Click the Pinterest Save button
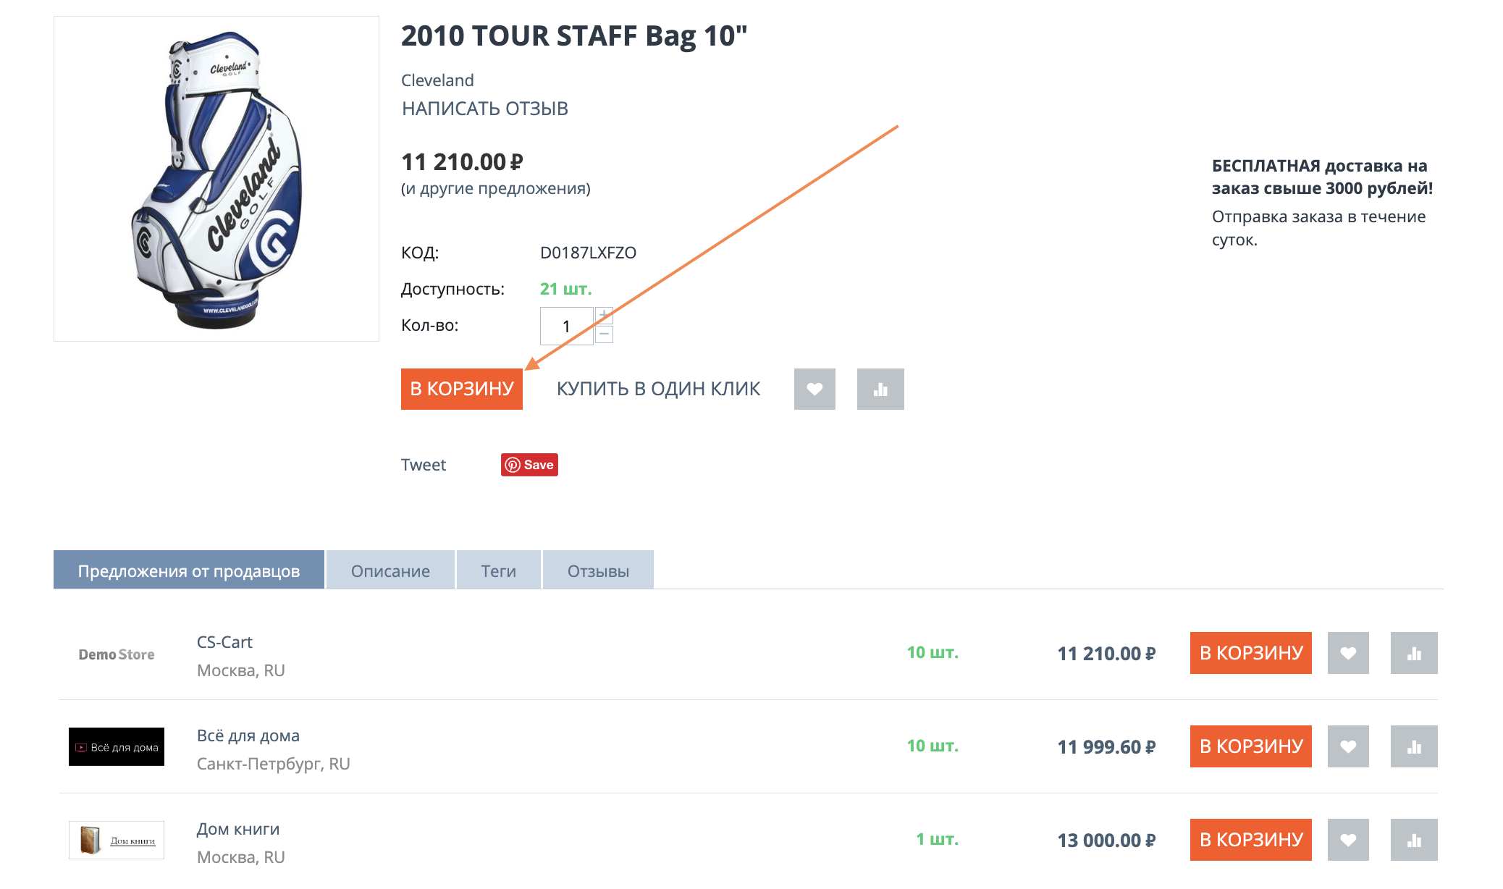 click(529, 465)
